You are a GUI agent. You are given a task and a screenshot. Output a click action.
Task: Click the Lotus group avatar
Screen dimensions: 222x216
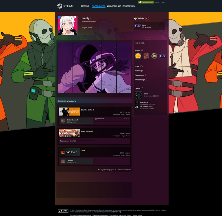(x=138, y=95)
